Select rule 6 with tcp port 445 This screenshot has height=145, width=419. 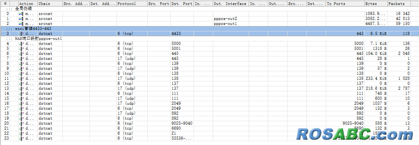[x=210, y=53]
